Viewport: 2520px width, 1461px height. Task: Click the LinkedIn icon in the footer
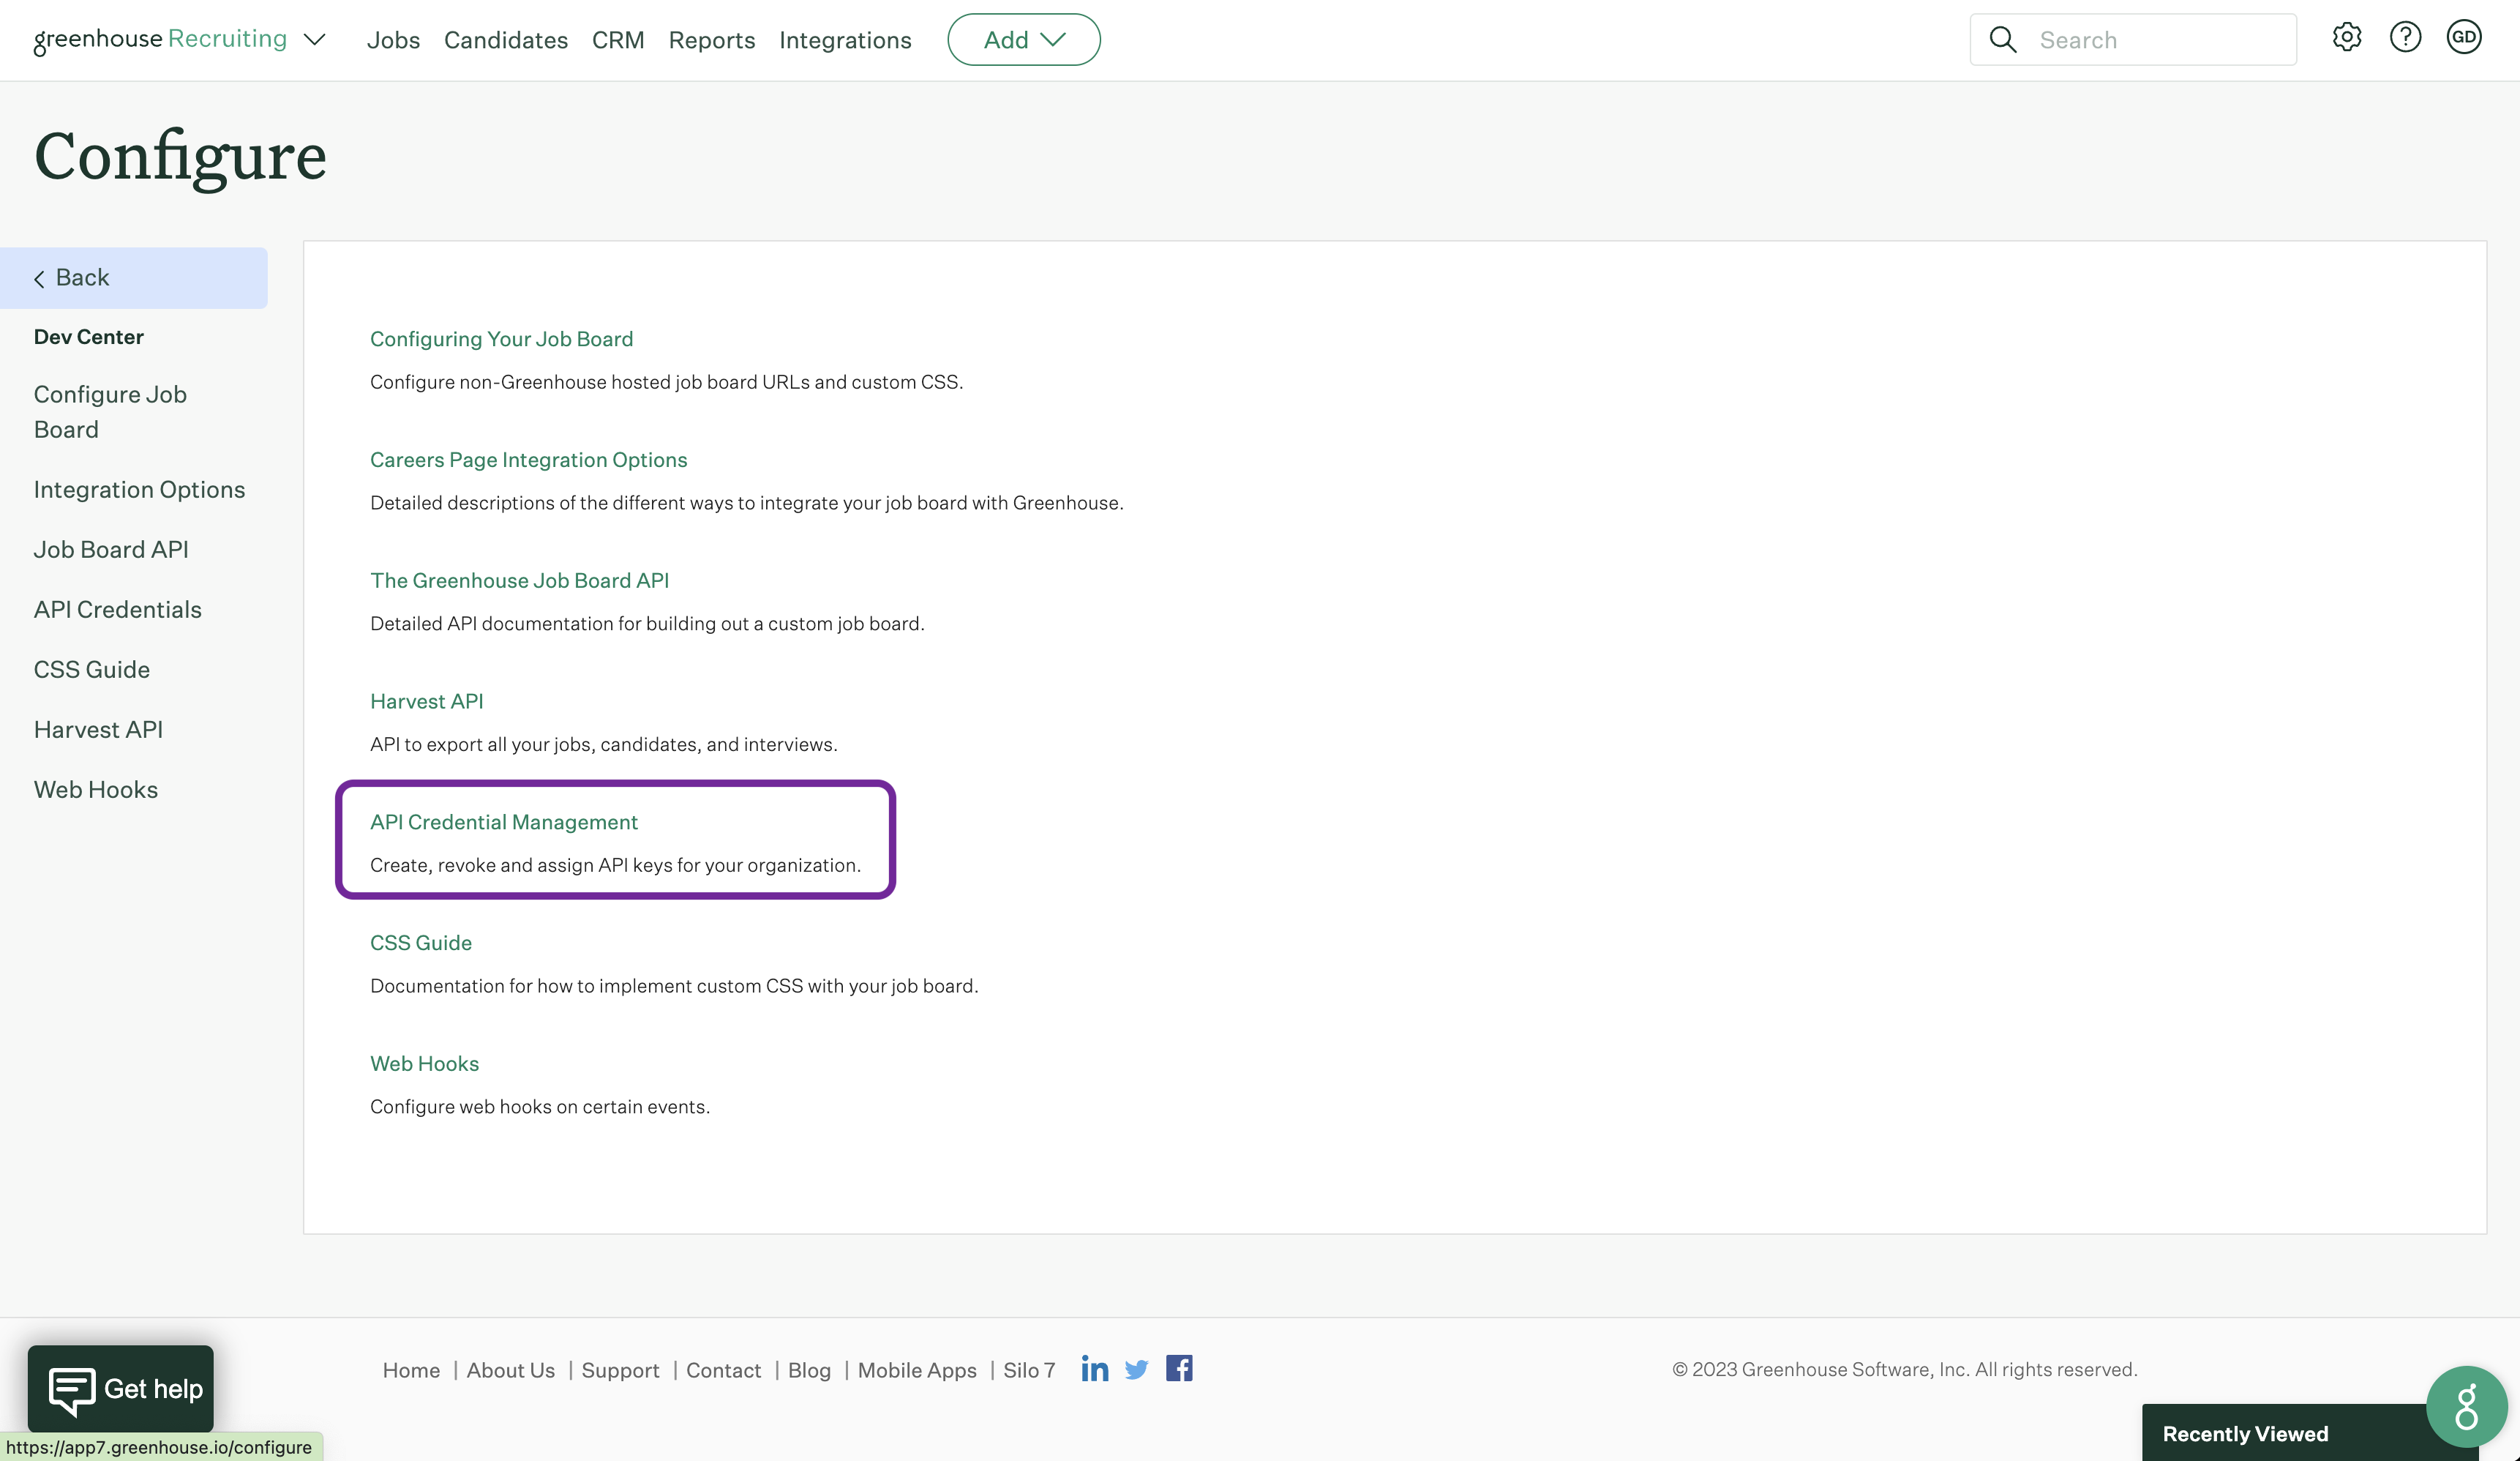tap(1093, 1369)
